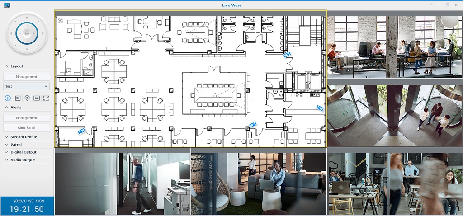Screen dimensions: 463x216
Task: Select camera marker at right edge of map
Action: point(320,108)
